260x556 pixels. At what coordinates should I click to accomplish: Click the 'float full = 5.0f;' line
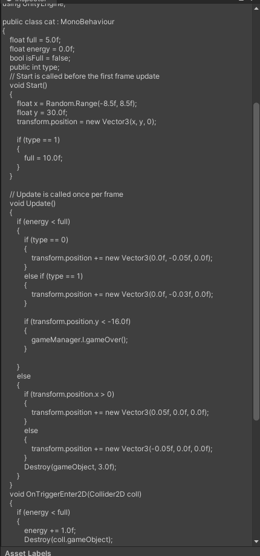(35, 40)
